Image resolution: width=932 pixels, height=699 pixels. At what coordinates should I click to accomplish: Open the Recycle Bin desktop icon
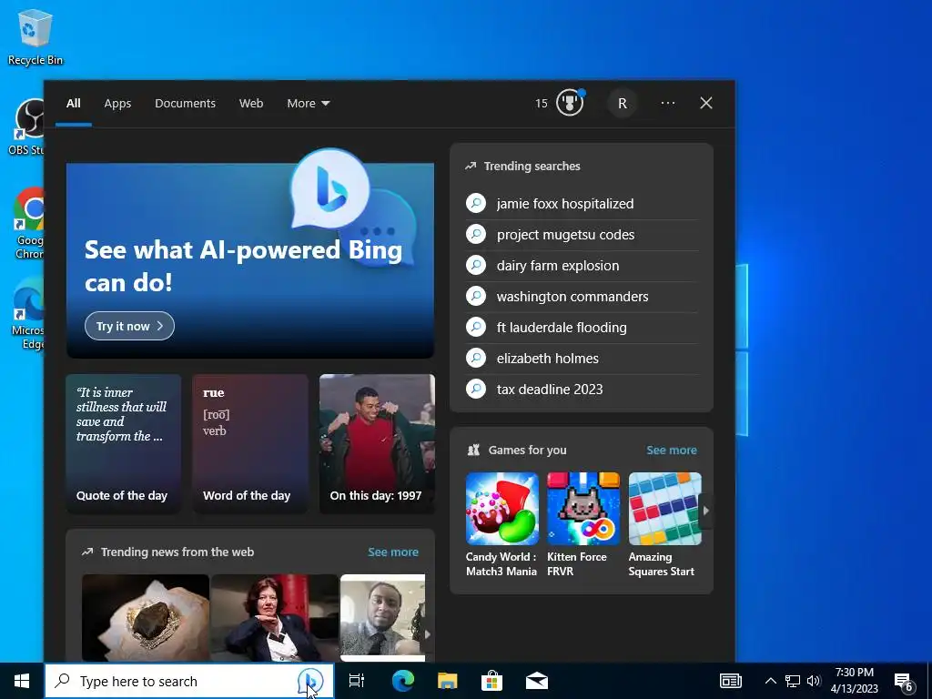[x=35, y=36]
